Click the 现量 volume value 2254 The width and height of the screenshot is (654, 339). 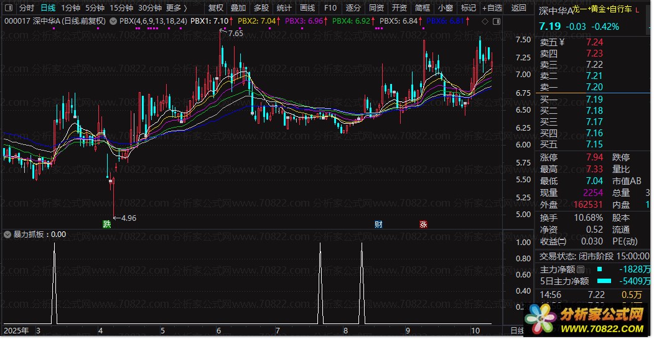[593, 193]
